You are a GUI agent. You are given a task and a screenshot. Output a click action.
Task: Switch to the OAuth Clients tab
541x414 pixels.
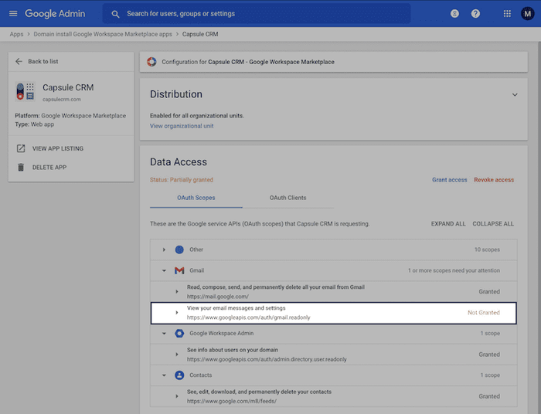point(288,198)
